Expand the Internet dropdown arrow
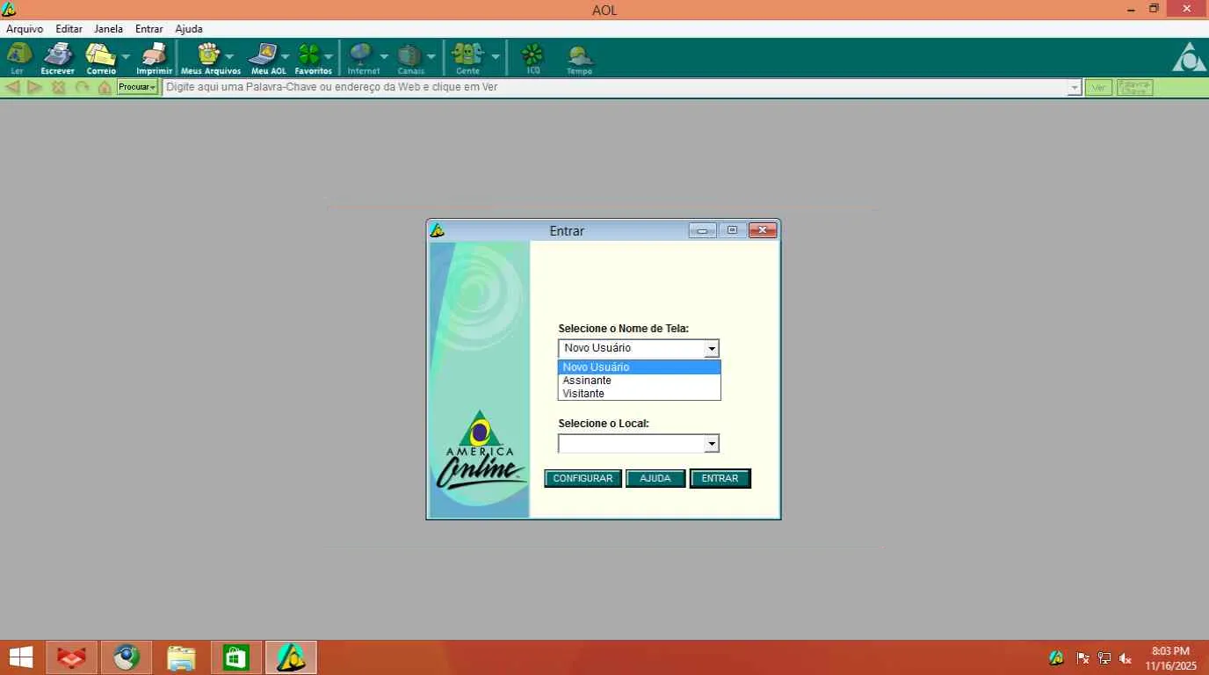The width and height of the screenshot is (1209, 675). (384, 57)
